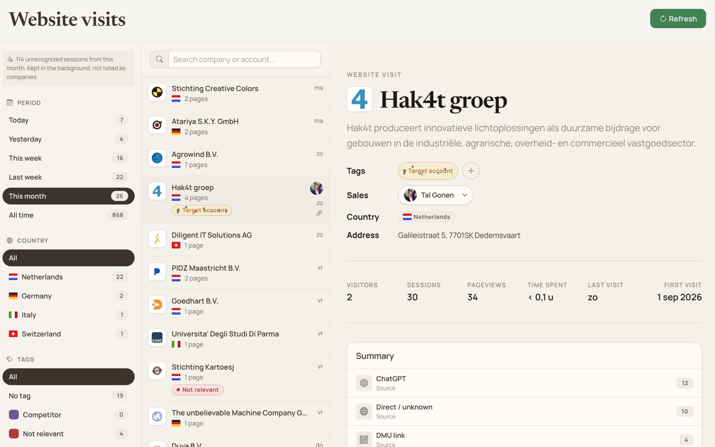This screenshot has height=447, width=715.
Task: Click the search magnifier icon
Action: (x=159, y=59)
